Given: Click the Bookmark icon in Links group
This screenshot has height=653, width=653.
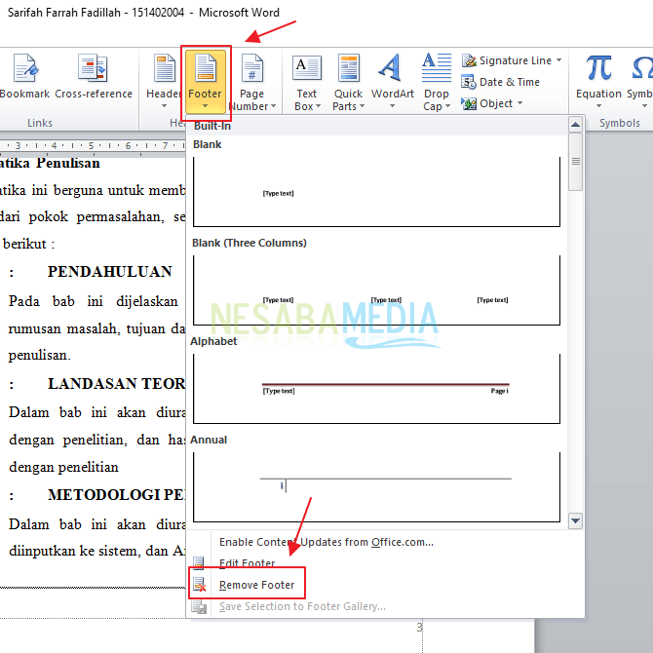Looking at the screenshot, I should (25, 68).
